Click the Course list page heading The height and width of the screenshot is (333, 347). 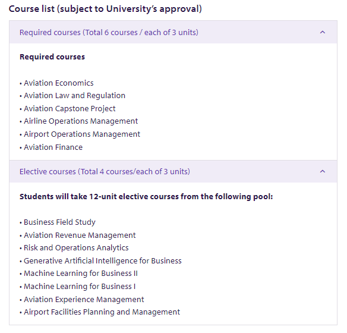105,9
